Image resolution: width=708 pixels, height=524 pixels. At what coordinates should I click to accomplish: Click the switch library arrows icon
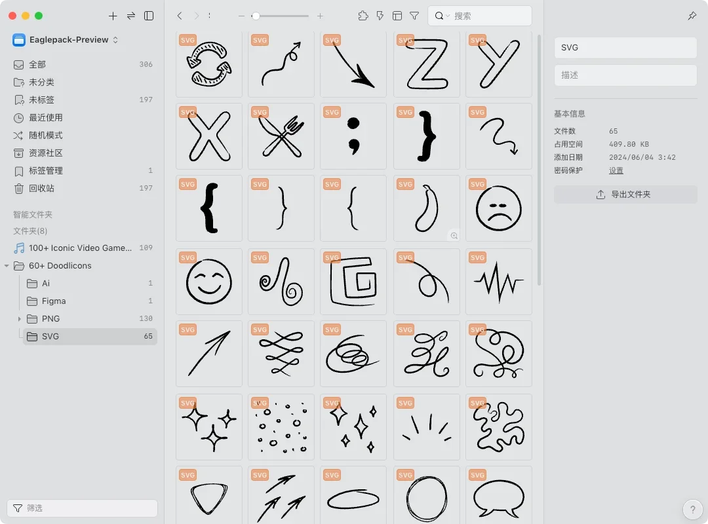[131, 16]
